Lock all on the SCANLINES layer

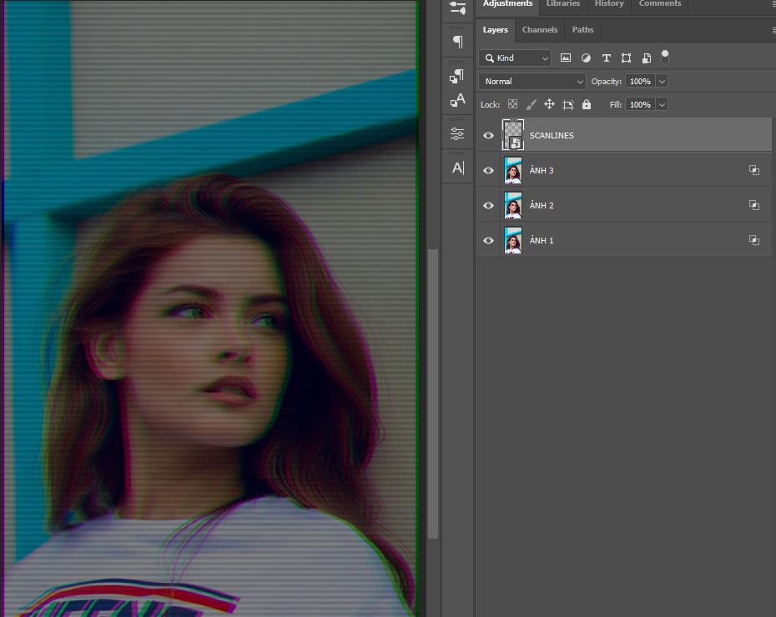click(587, 104)
